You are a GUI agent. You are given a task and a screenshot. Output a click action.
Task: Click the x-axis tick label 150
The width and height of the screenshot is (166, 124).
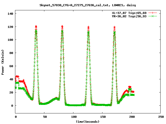[x=103, y=117]
